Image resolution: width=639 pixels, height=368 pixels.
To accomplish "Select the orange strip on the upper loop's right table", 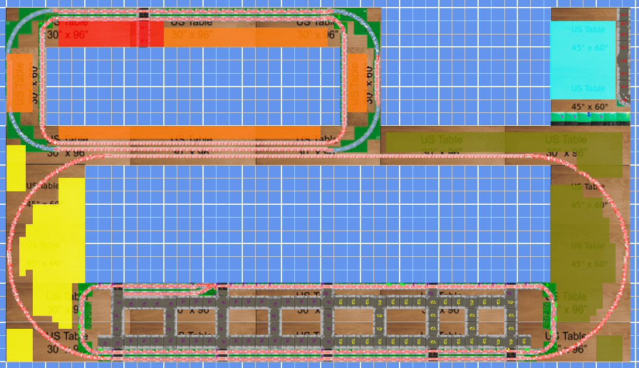I will pos(357,82).
